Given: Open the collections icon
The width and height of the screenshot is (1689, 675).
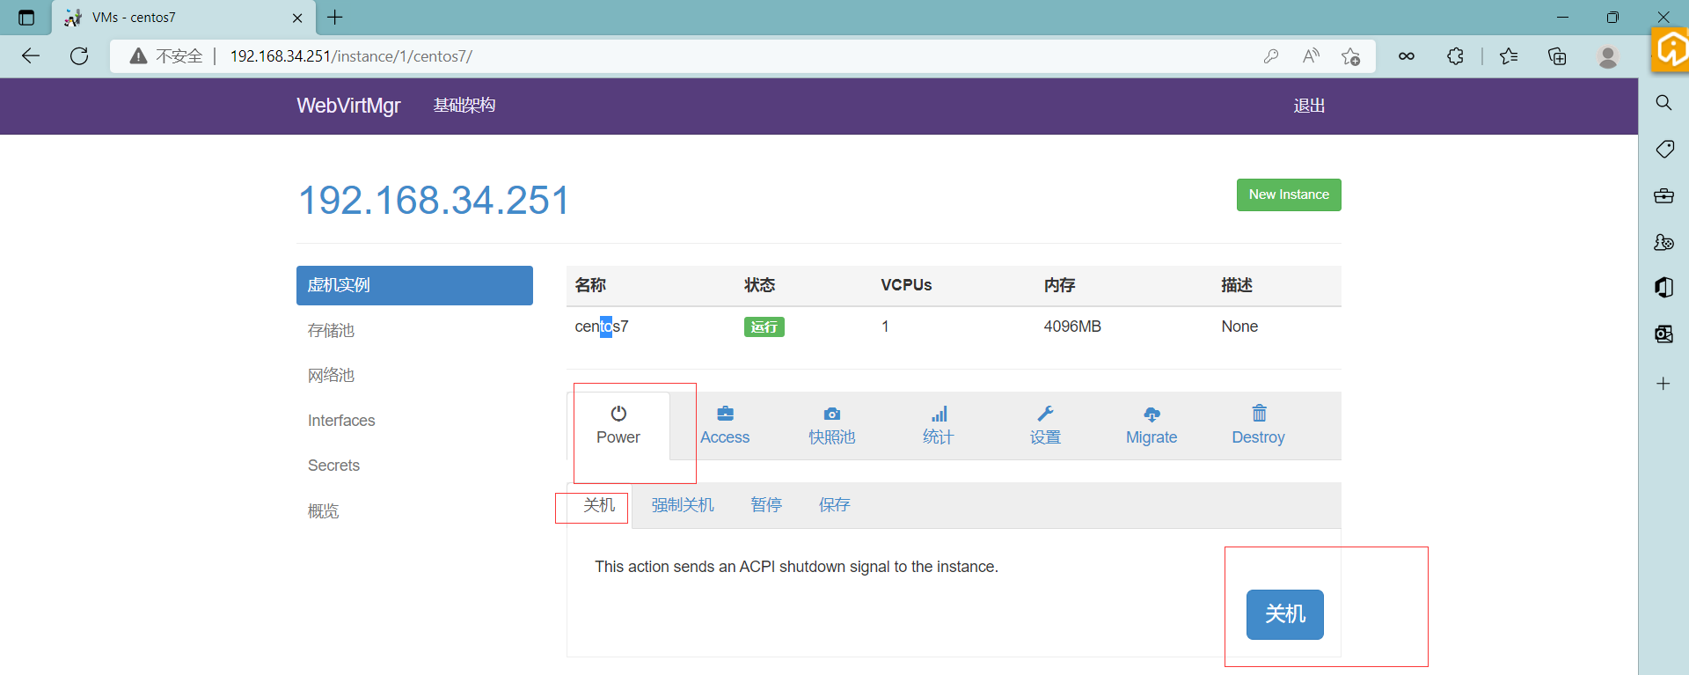Looking at the screenshot, I should [x=1557, y=56].
